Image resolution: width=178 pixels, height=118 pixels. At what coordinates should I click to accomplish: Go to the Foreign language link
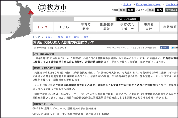[x=148, y=4]
